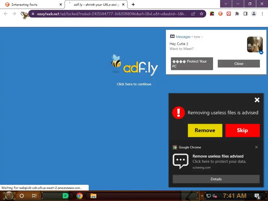This screenshot has height=201, width=268.
Task: Open File Explorer from the taskbar
Action: pyautogui.click(x=93, y=196)
